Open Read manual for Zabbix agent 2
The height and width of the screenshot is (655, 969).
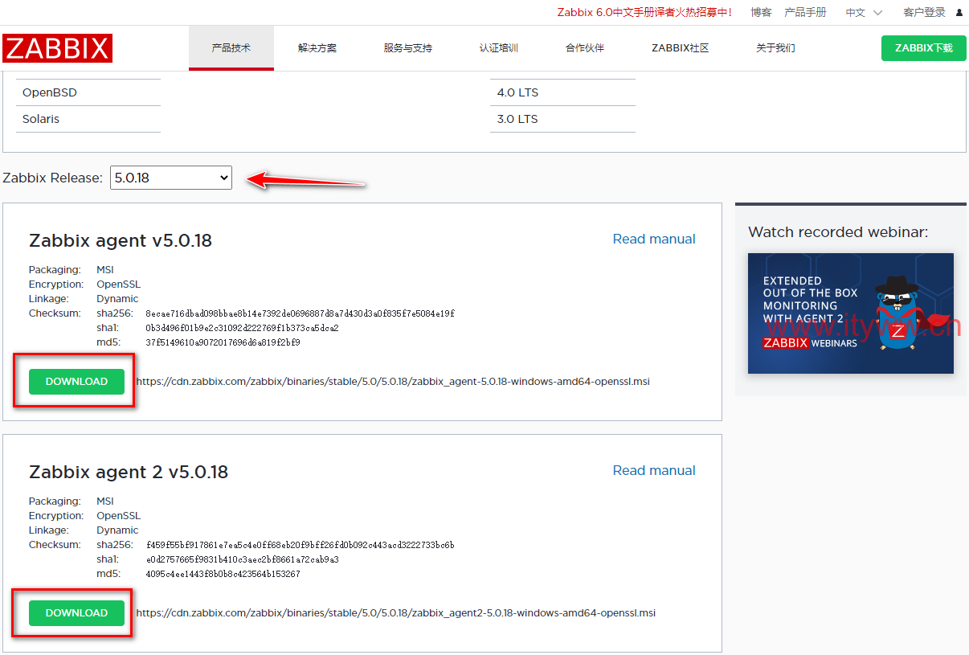(654, 470)
